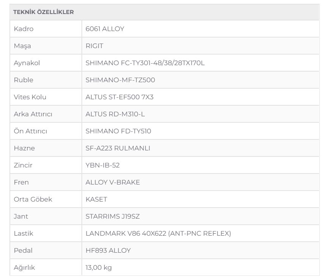Click the Vites Kolu label

(x=30, y=97)
